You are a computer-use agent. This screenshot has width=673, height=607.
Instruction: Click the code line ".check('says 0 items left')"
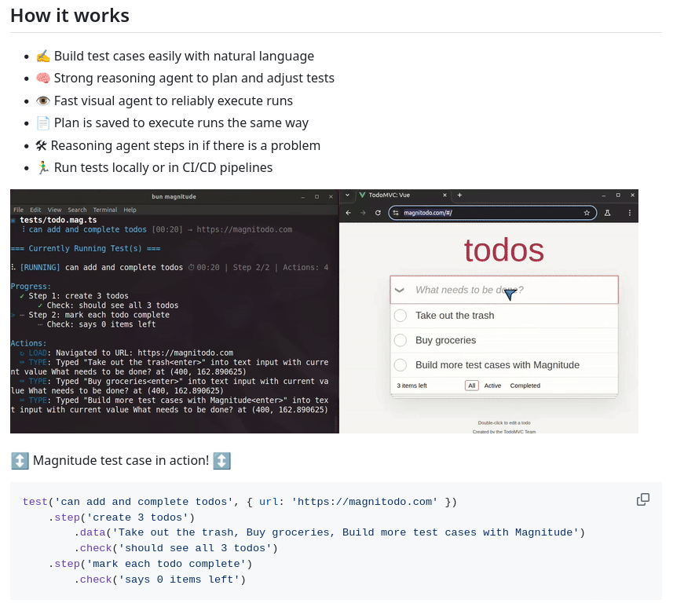click(160, 580)
